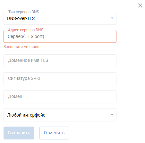Screen dimensions: 145x143
Task: Expand the interface dropdown via gray arrow
Action: coord(112,115)
